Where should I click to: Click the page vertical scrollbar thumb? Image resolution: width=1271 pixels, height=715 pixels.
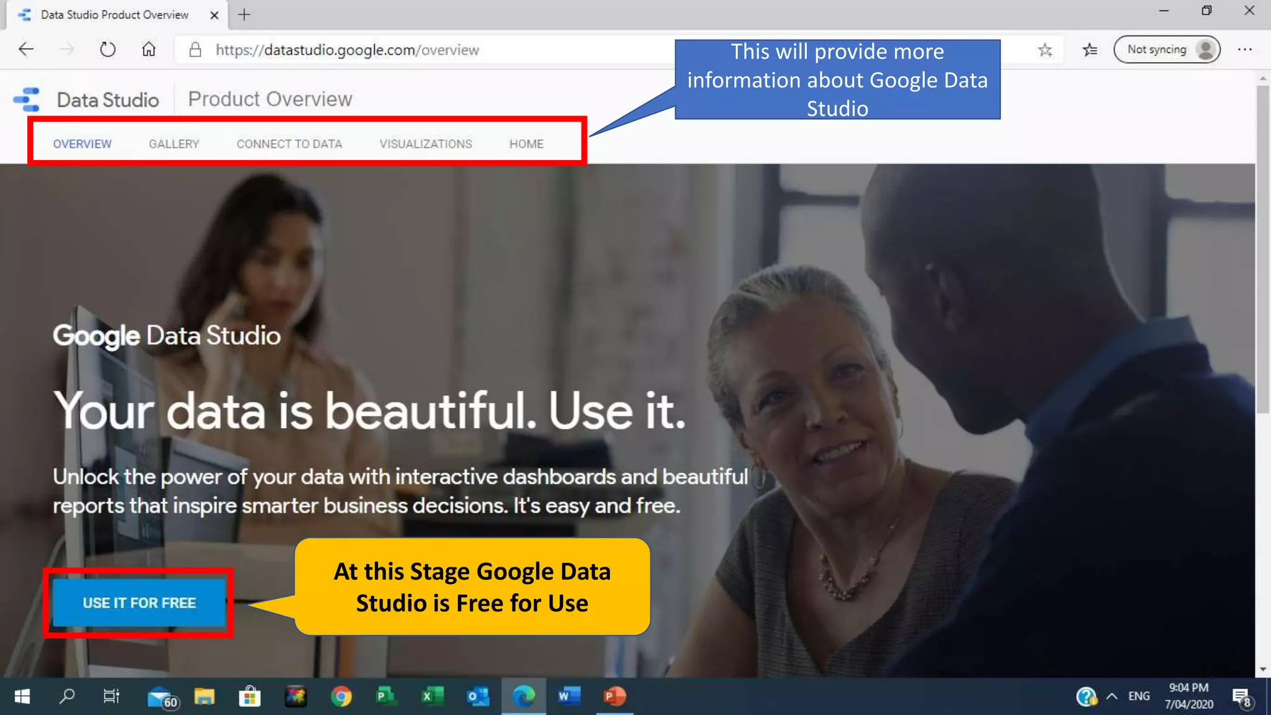click(x=1263, y=248)
